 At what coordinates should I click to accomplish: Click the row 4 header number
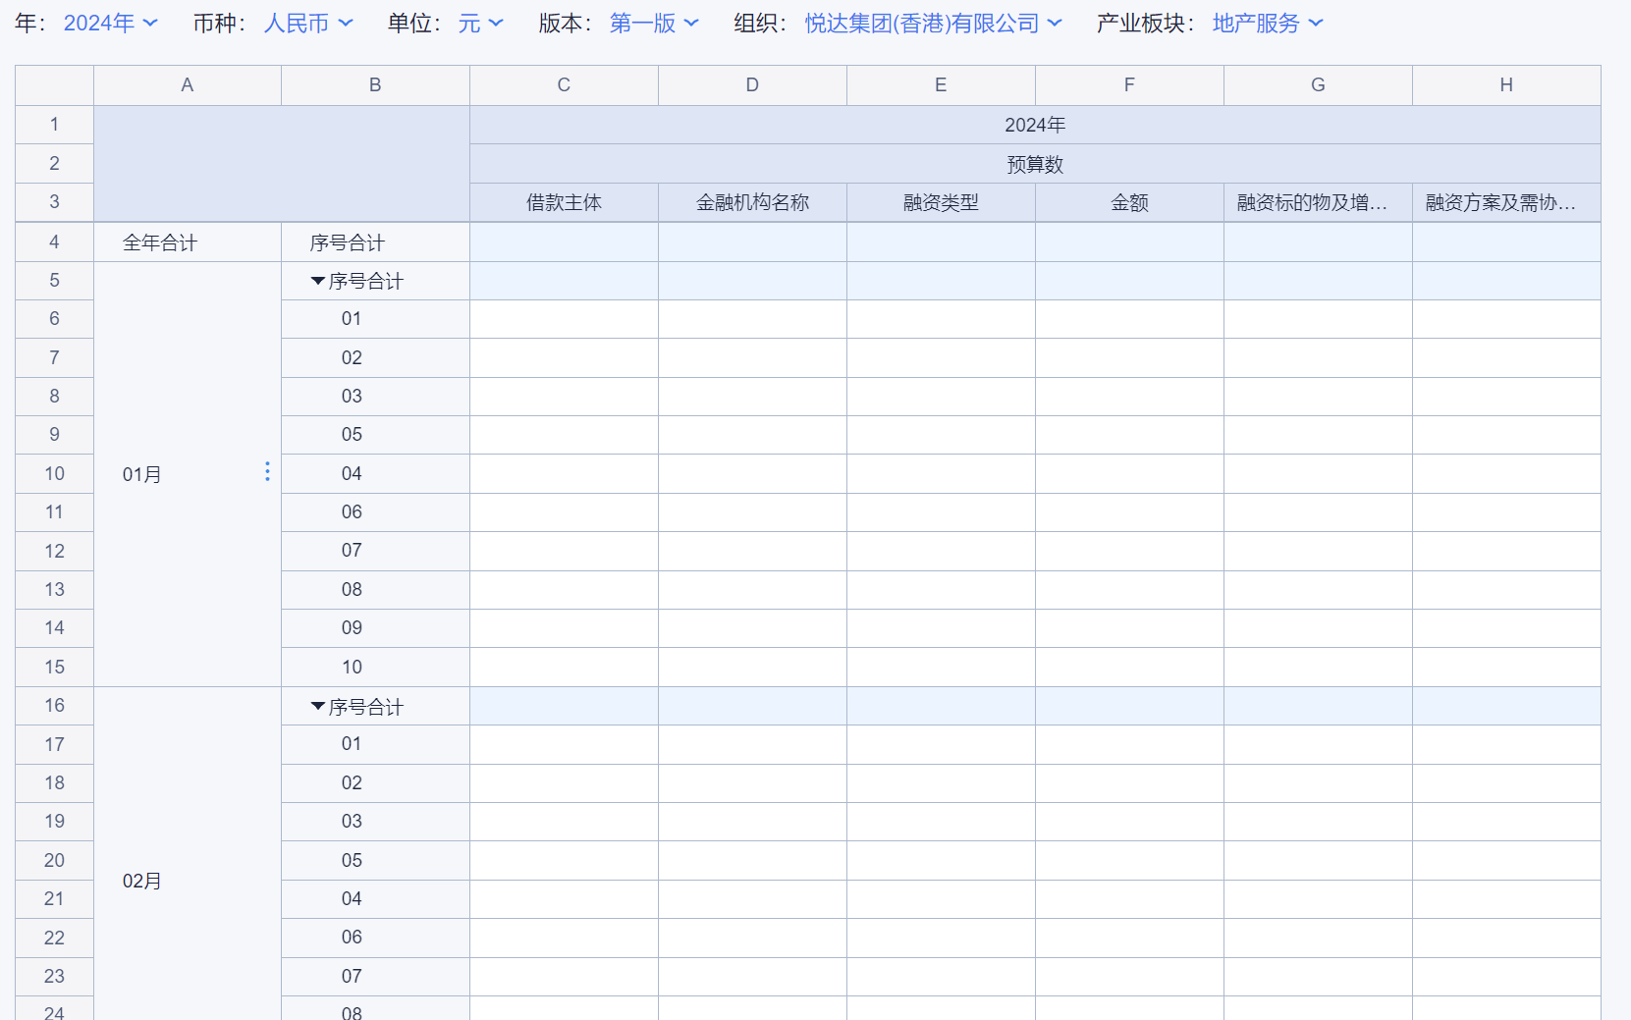pyautogui.click(x=54, y=242)
